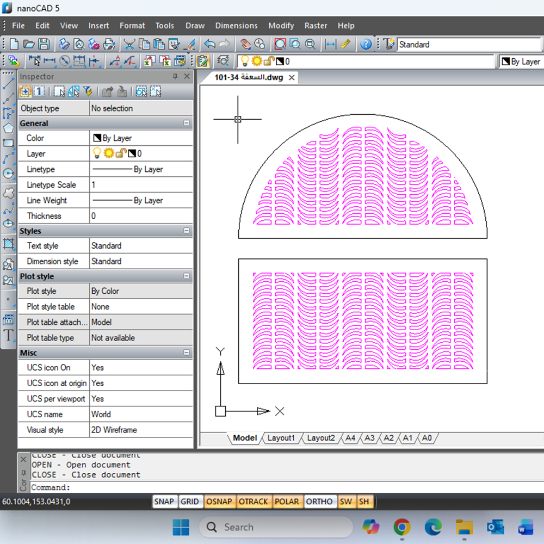
Task: Open Help with the blue question mark icon
Action: [x=366, y=45]
